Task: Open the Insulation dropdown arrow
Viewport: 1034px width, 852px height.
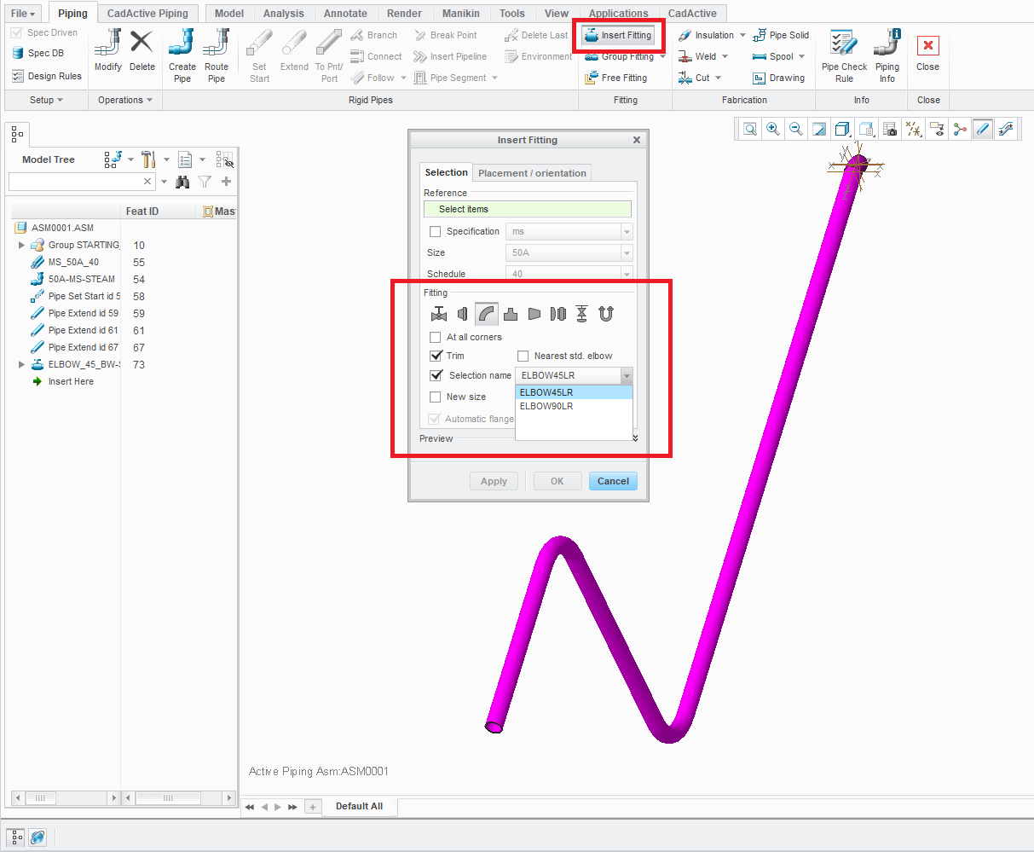Action: click(x=742, y=35)
